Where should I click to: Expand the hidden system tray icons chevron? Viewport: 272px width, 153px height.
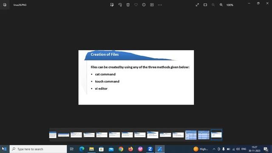pos(214,149)
